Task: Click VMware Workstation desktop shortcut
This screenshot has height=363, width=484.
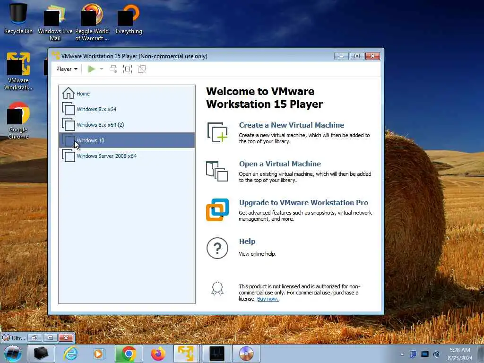Action: coord(18,71)
